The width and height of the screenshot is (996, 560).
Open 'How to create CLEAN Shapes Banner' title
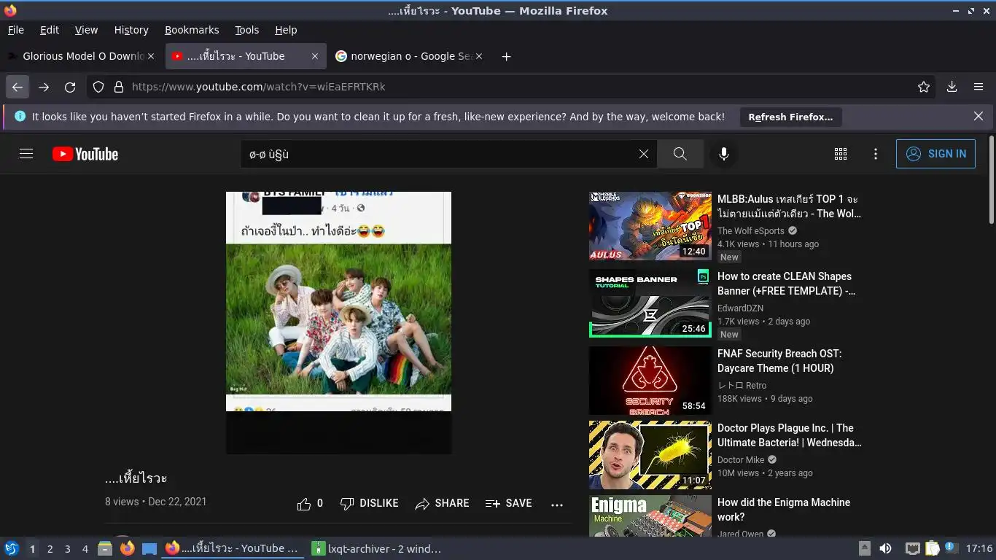(x=786, y=284)
